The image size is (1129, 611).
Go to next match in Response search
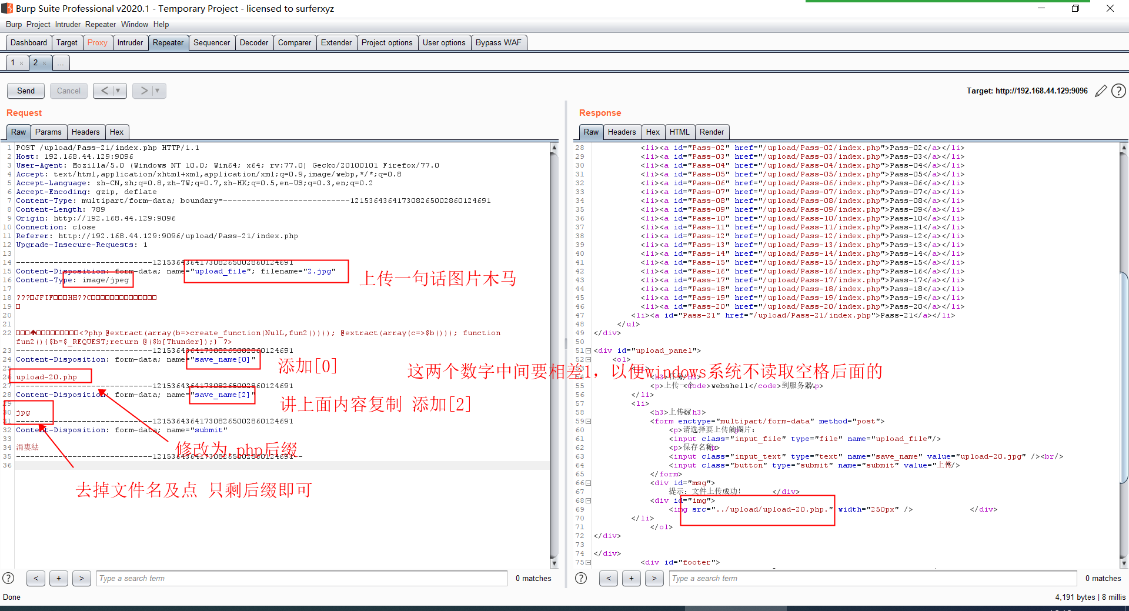pos(654,578)
